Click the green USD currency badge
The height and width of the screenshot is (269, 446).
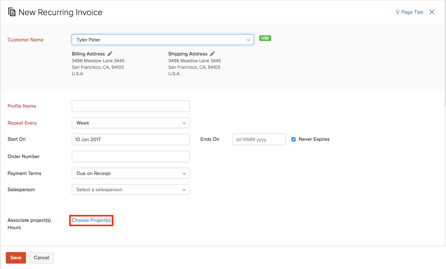(265, 38)
